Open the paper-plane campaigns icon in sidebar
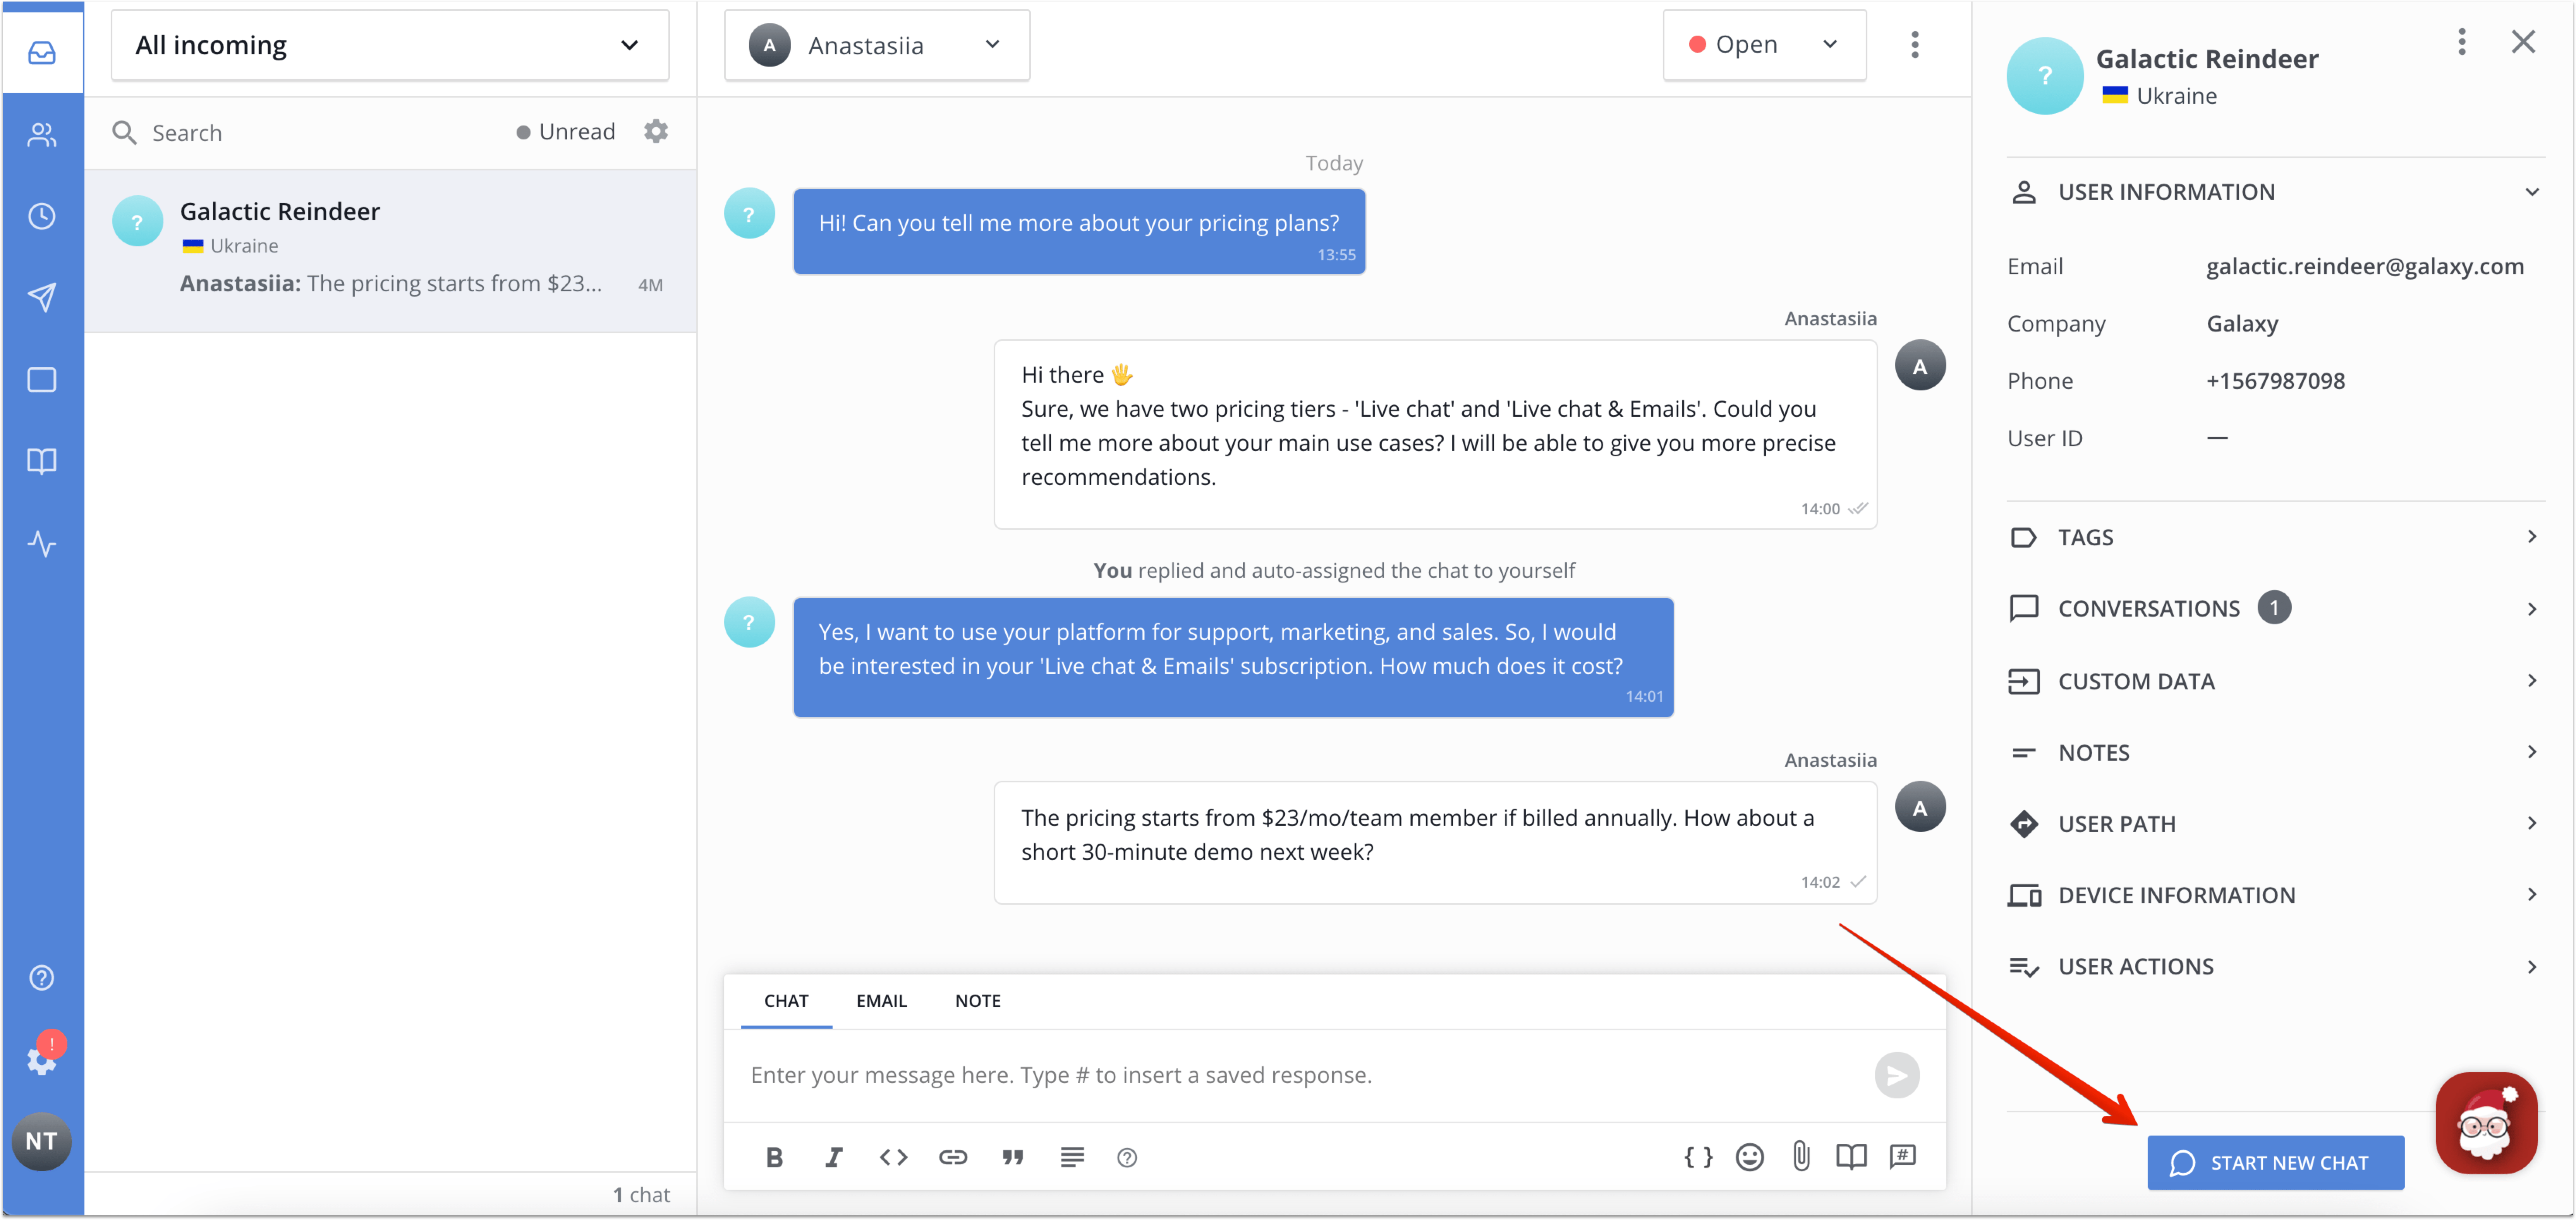The height and width of the screenshot is (1220, 2576). [x=42, y=297]
